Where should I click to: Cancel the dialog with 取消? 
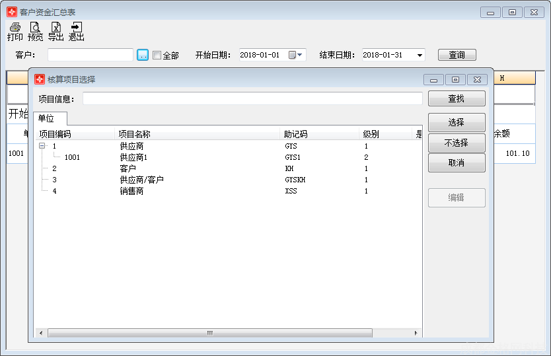pos(457,163)
